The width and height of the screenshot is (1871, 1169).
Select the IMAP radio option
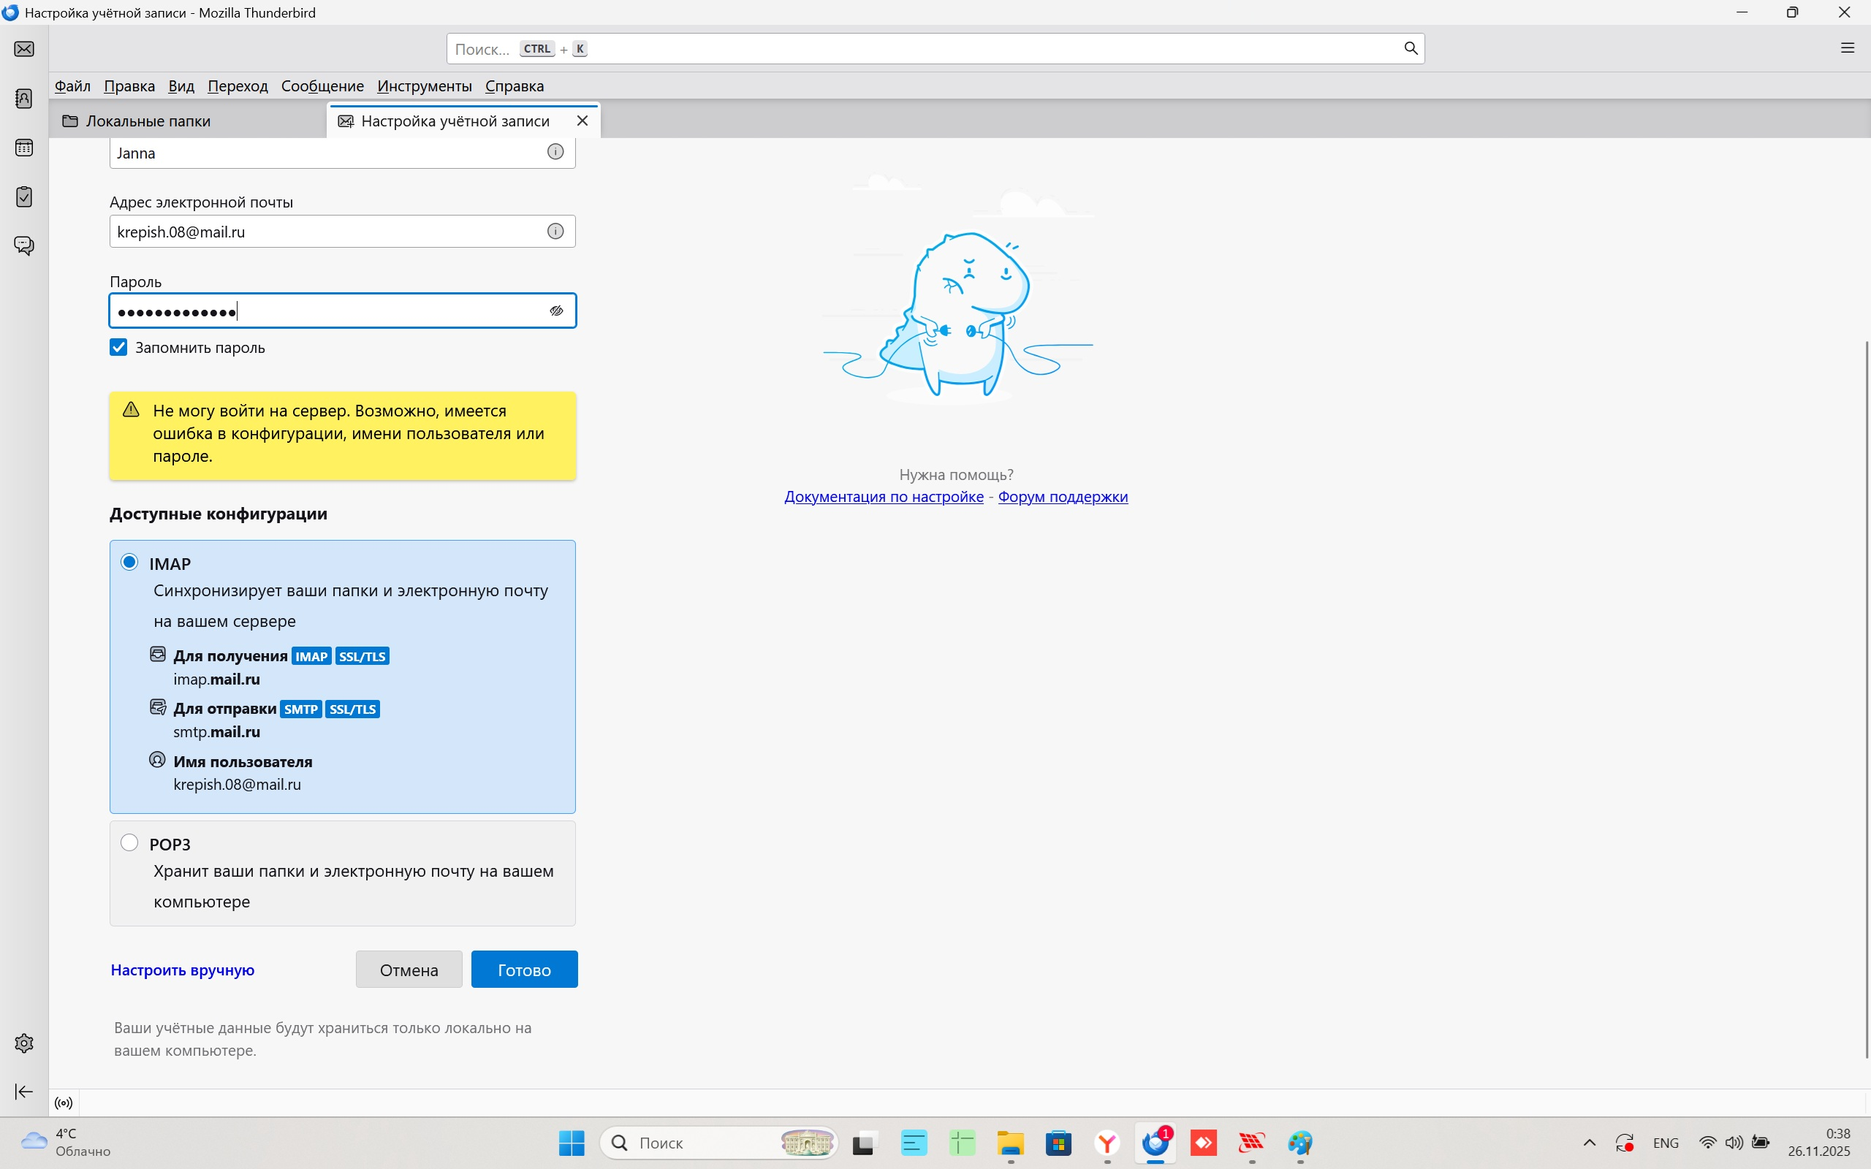[x=130, y=562]
